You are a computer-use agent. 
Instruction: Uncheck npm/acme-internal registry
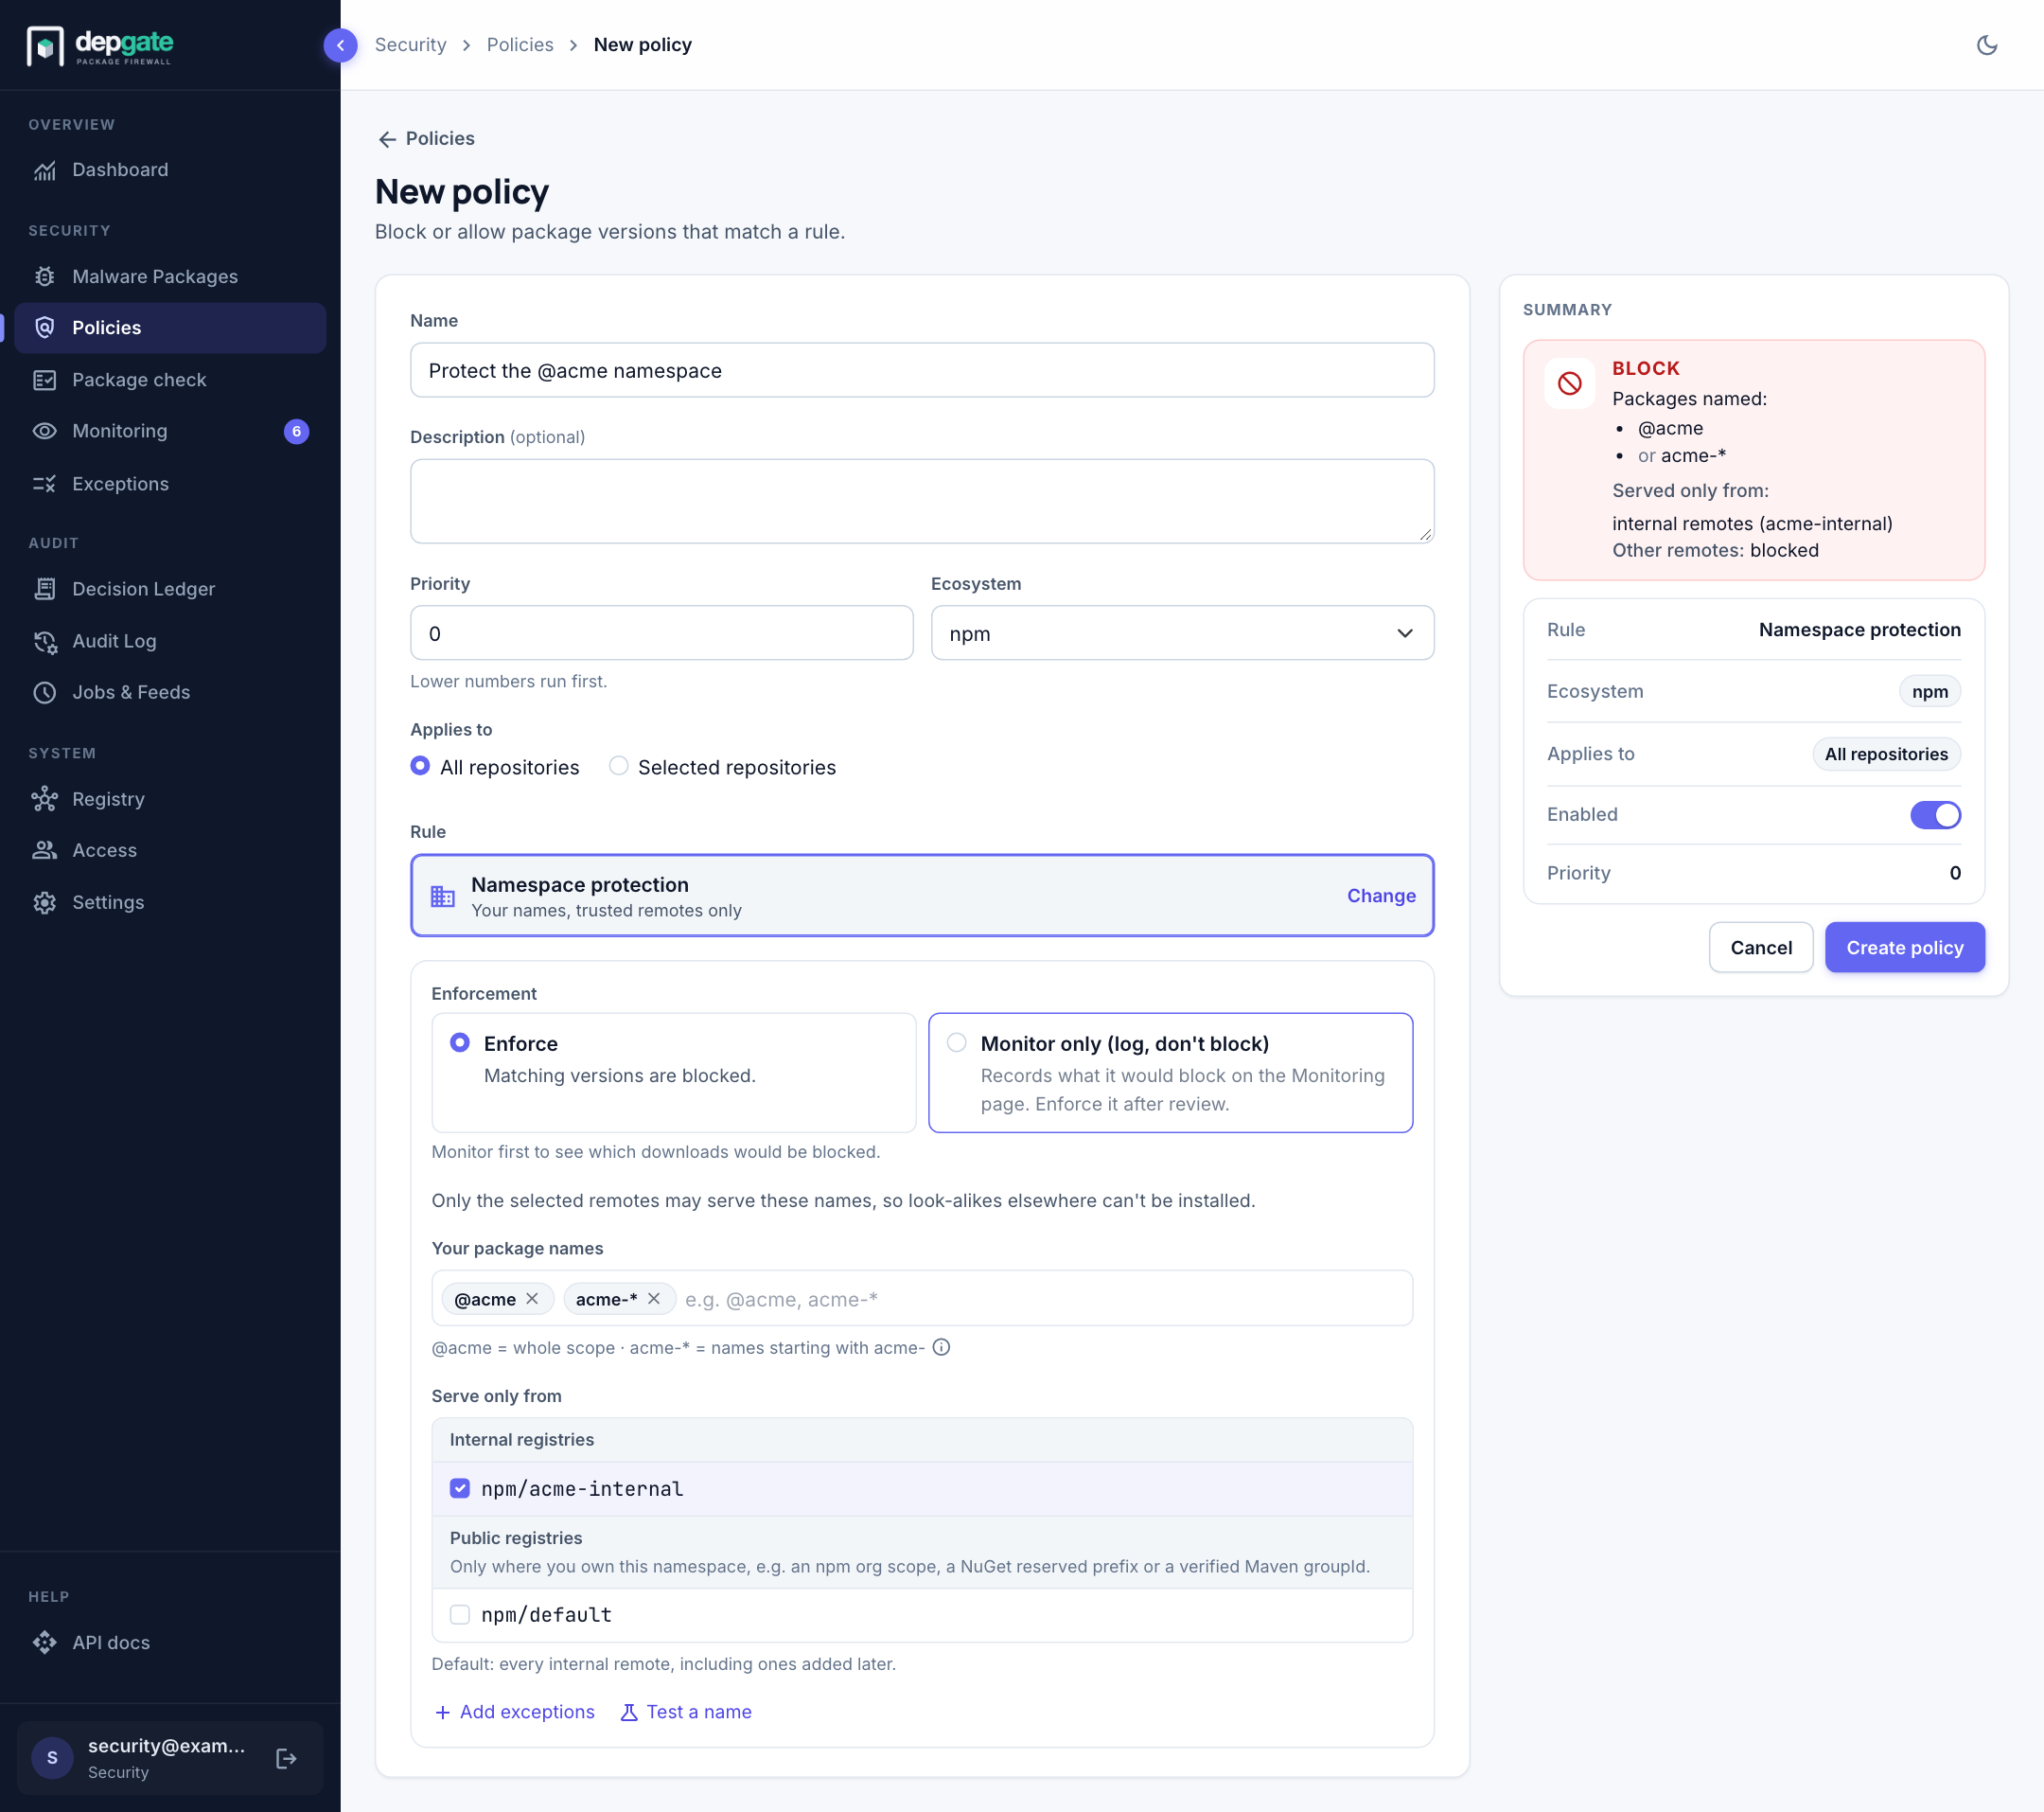tap(460, 1488)
